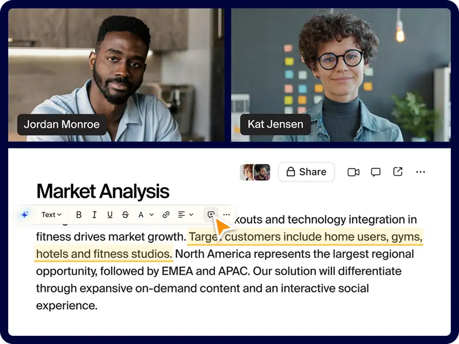
Task: Open the Text style dropdown
Action: (51, 215)
